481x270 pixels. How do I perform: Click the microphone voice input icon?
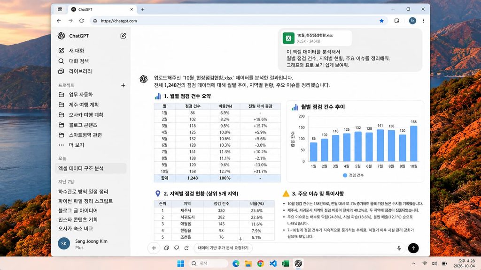[x=399, y=248]
